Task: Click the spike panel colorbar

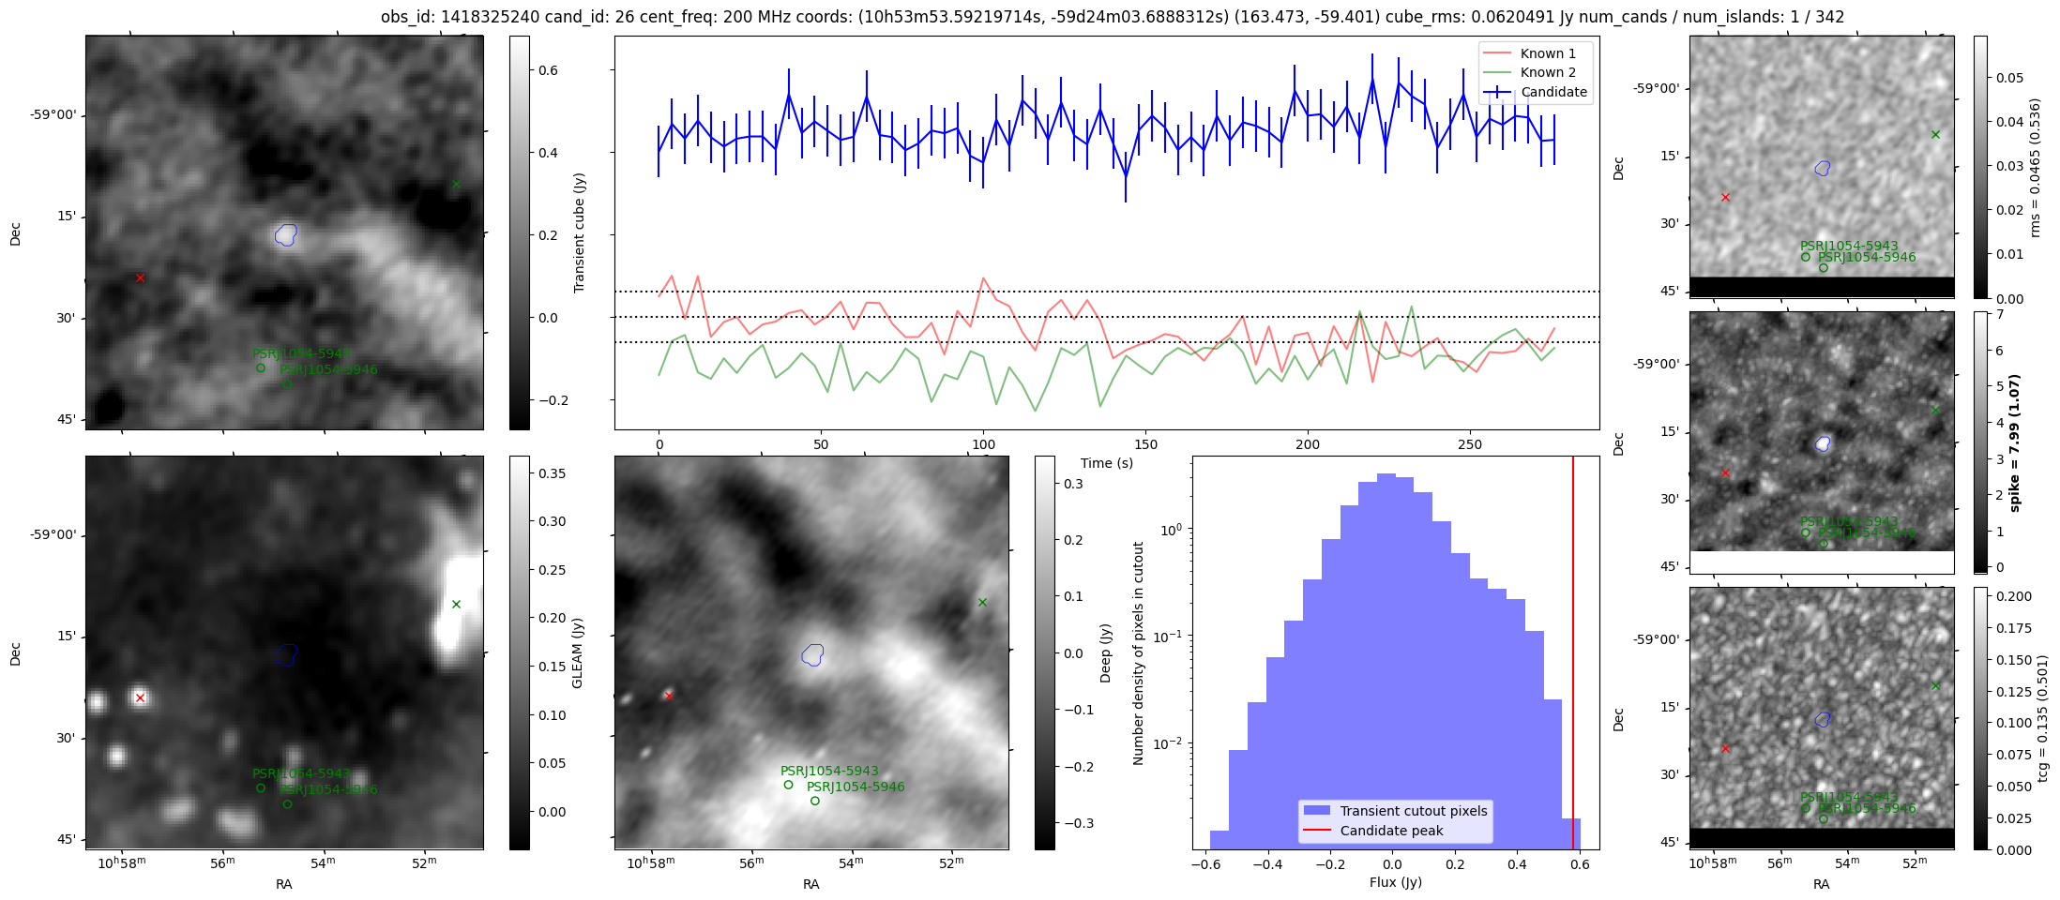Action: pyautogui.click(x=1980, y=442)
